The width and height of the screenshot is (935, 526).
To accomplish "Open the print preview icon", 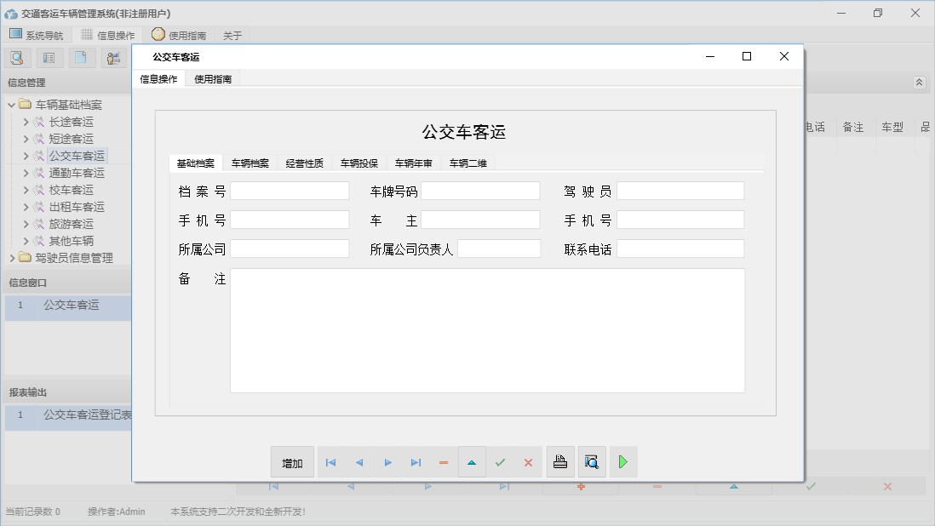I will click(591, 461).
